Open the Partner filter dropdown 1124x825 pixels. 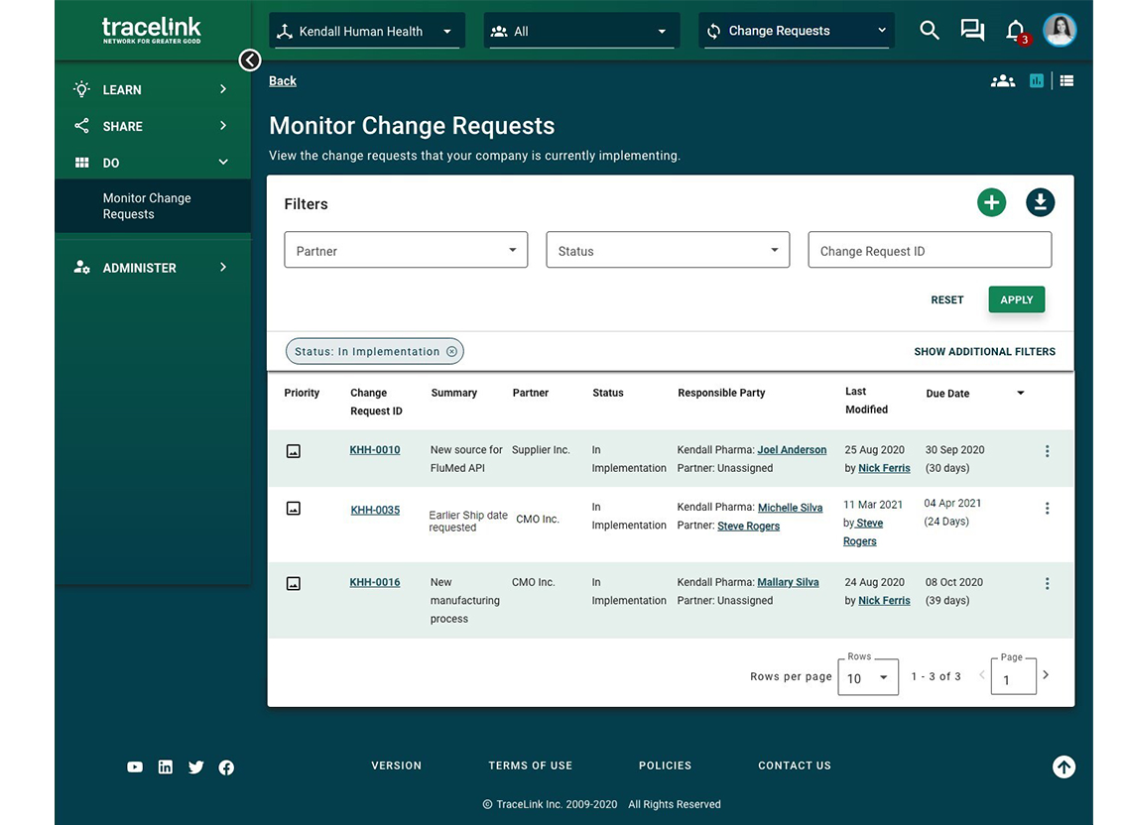(406, 250)
